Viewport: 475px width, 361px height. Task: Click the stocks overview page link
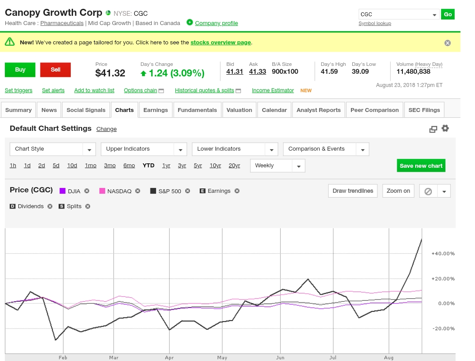point(220,42)
